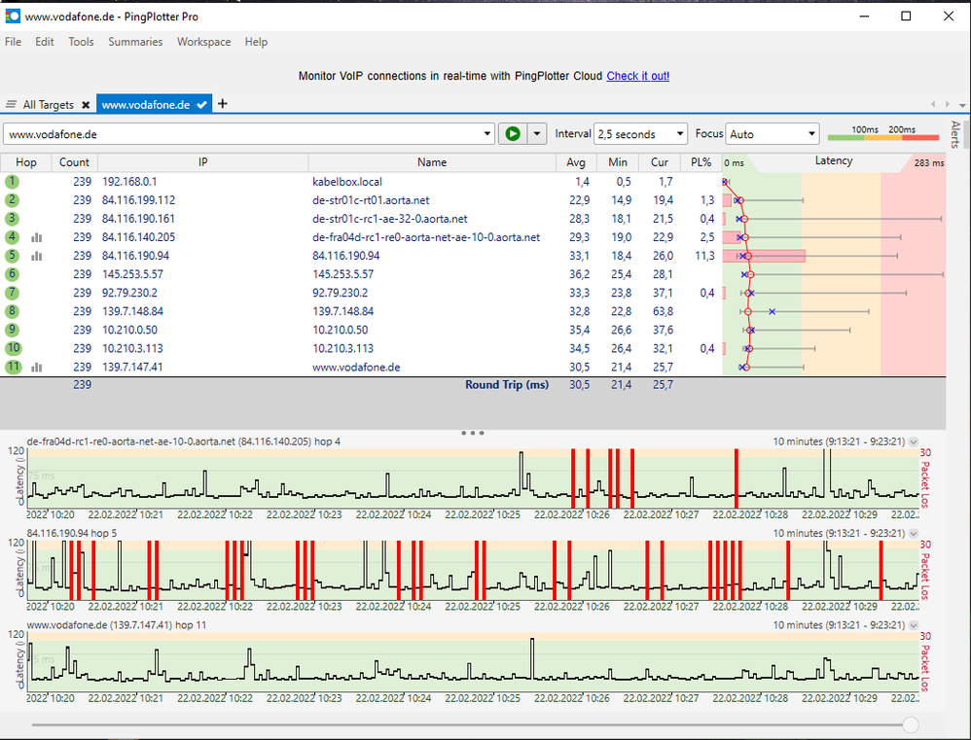
Task: Click scroll tabs right arrow
Action: (x=948, y=105)
